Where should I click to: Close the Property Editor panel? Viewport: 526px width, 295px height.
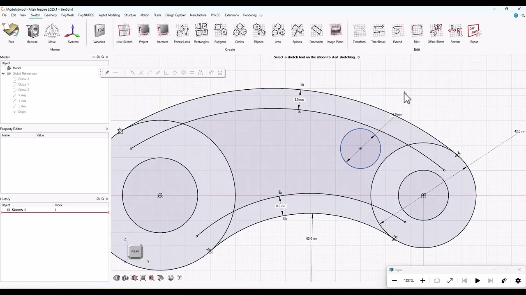[107, 129]
